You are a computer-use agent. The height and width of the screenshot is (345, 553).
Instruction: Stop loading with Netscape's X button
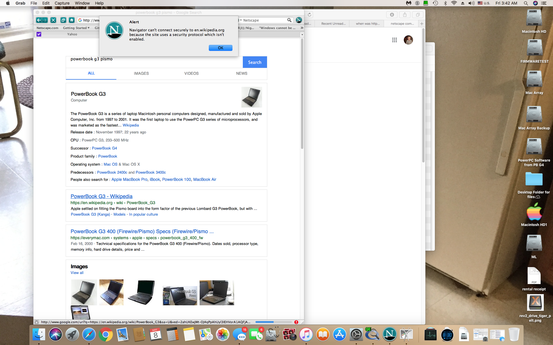pyautogui.click(x=53, y=20)
